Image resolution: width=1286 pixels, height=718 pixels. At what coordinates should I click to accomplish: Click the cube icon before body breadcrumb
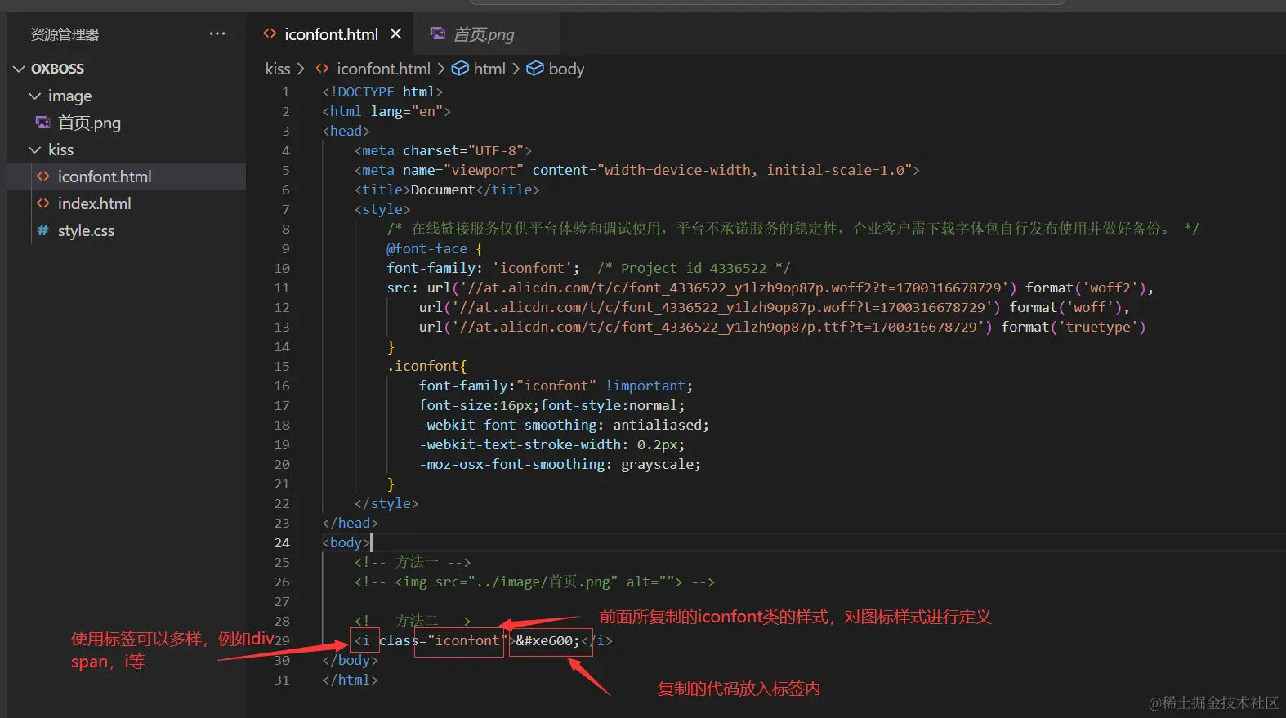(535, 69)
